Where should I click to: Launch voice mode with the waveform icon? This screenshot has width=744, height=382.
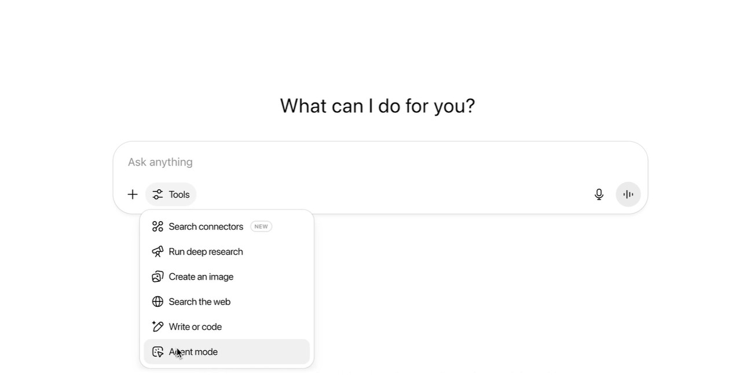pyautogui.click(x=628, y=194)
